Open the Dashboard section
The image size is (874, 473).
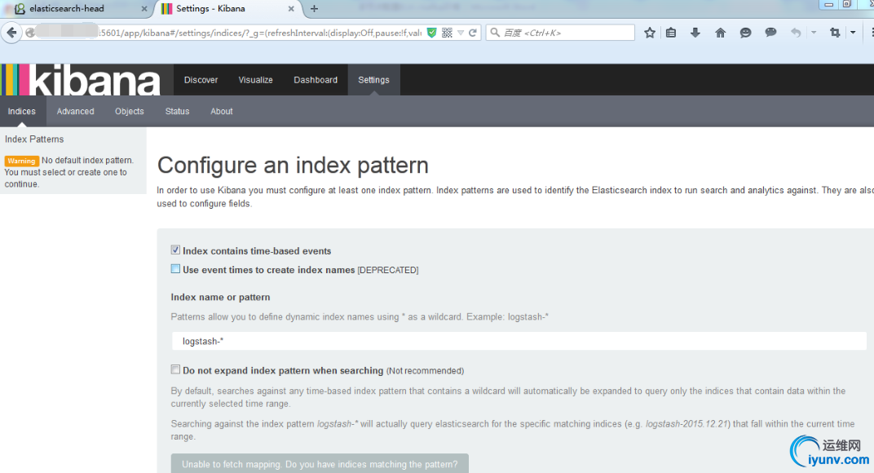316,80
